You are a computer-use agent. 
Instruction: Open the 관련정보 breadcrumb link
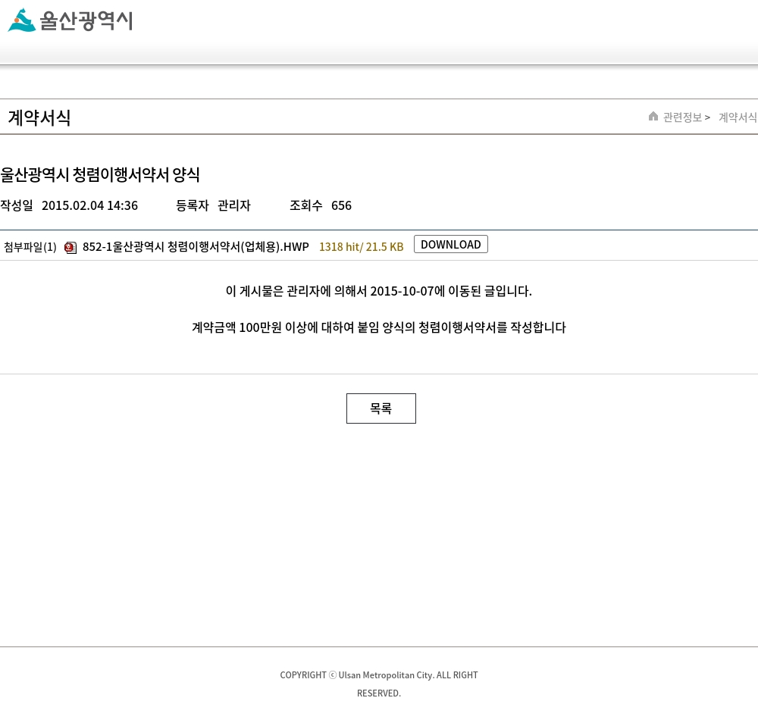pyautogui.click(x=682, y=117)
